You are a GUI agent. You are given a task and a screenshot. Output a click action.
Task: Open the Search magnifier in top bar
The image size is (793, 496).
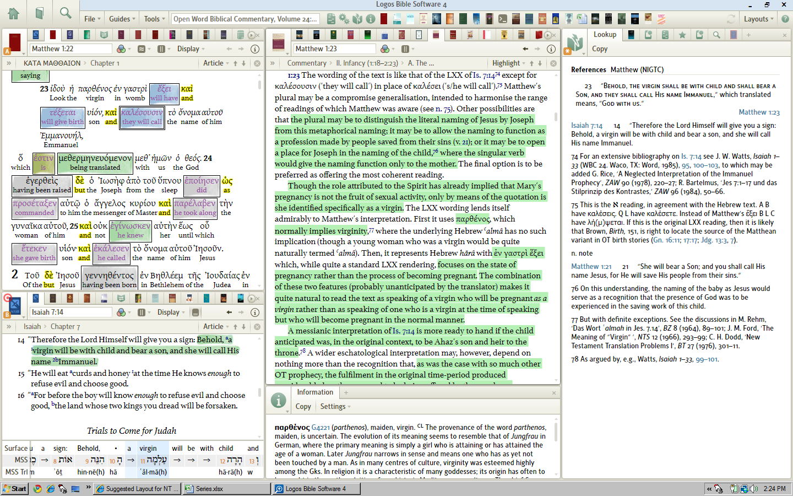pyautogui.click(x=66, y=13)
